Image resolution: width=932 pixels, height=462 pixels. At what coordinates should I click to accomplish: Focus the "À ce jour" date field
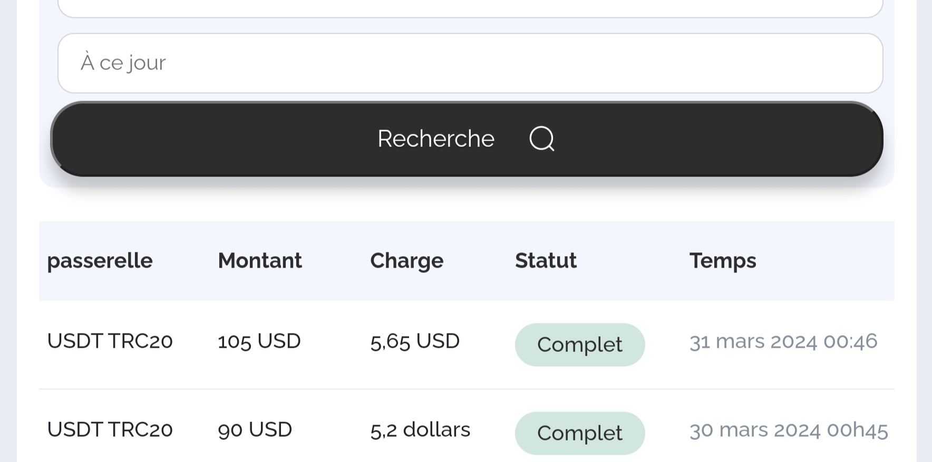[470, 63]
